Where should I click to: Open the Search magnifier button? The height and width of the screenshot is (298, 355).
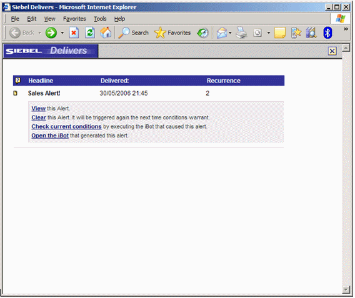click(x=133, y=33)
